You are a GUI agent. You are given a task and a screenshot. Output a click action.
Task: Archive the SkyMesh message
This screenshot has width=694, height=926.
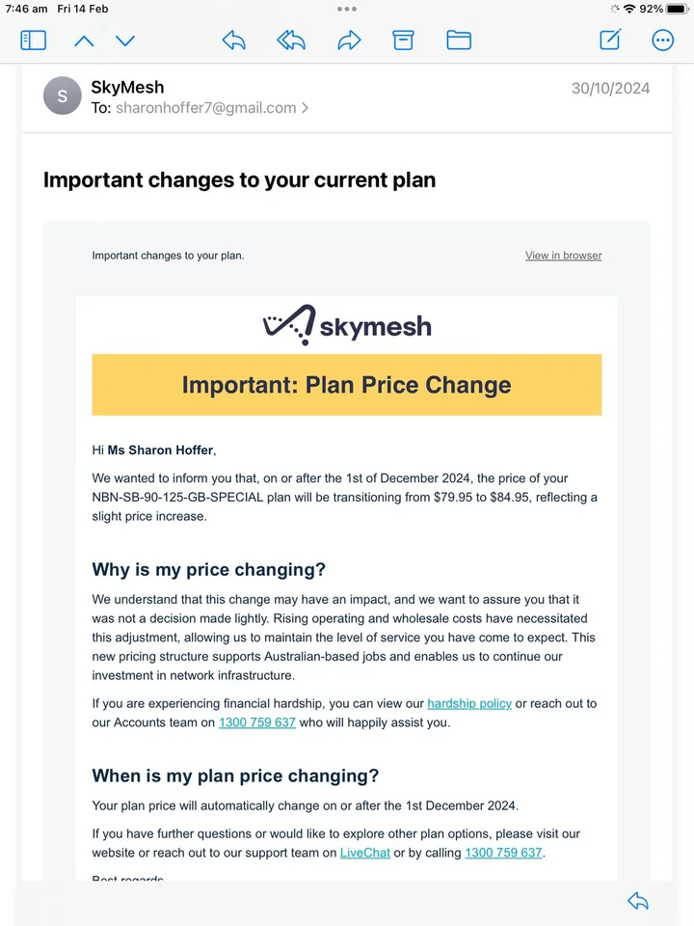tap(403, 40)
